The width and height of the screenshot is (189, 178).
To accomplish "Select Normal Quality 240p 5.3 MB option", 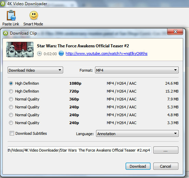I will [11, 107].
